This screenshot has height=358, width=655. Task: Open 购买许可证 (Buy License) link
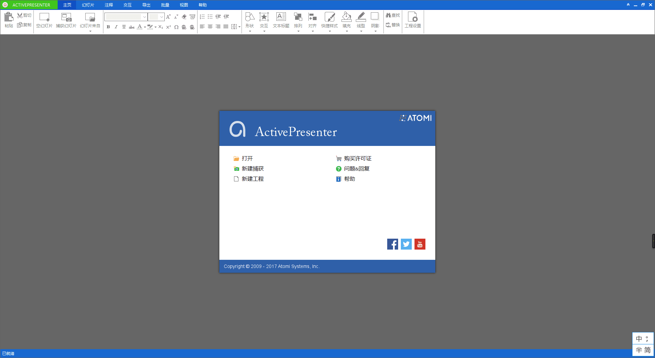(357, 158)
